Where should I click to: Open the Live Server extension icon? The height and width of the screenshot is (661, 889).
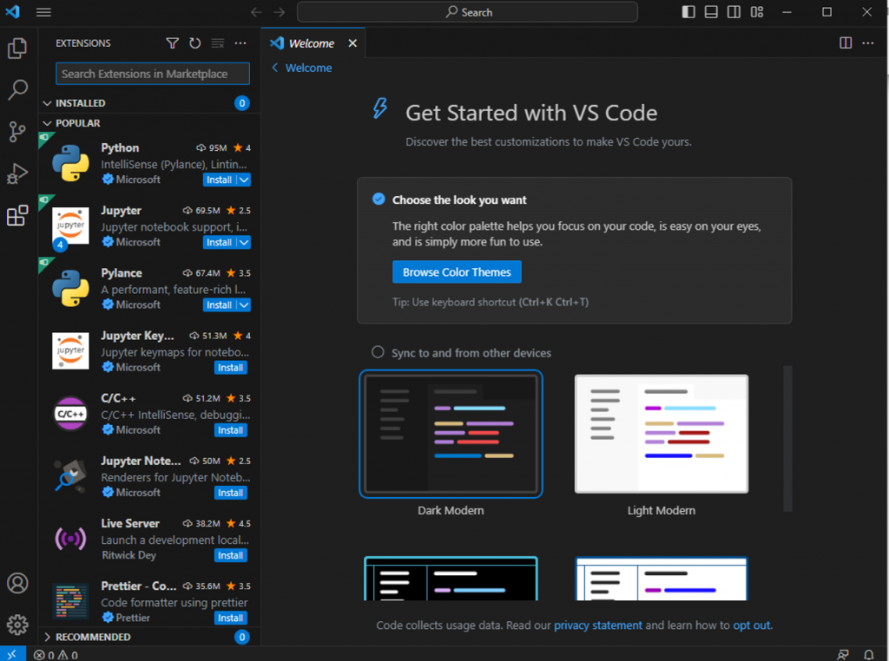point(70,539)
